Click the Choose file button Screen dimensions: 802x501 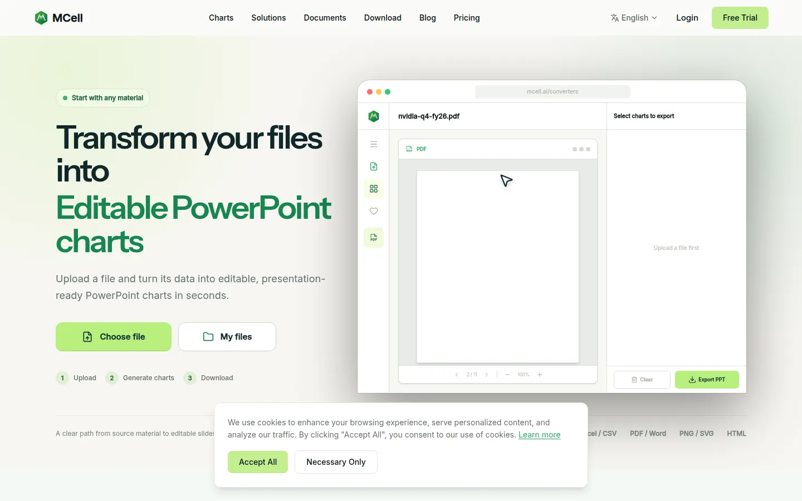tap(114, 337)
